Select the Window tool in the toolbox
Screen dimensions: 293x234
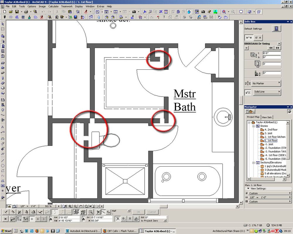coord(3,51)
